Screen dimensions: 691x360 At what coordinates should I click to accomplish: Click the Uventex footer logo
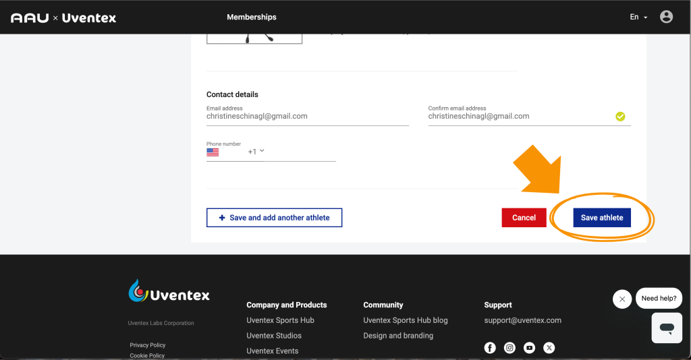pyautogui.click(x=169, y=292)
